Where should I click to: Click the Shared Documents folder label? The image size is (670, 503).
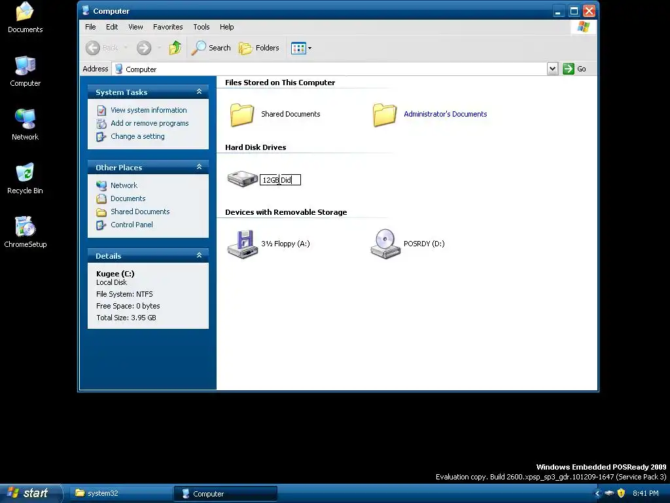click(x=291, y=114)
